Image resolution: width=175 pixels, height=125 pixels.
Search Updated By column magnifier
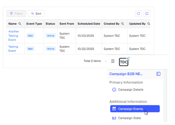(x=148, y=24)
